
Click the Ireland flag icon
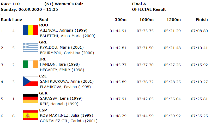31,64
